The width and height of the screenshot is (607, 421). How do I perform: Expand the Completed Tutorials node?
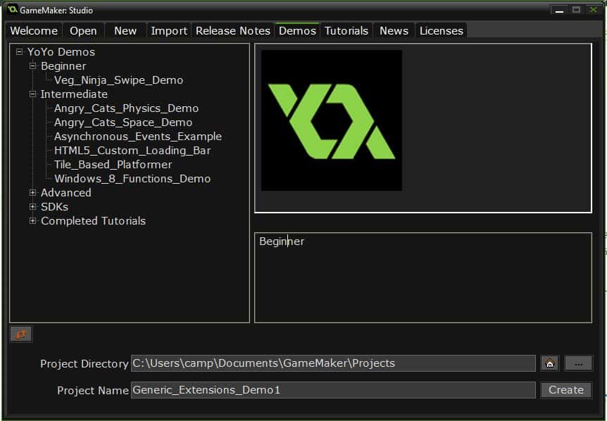[x=33, y=220]
